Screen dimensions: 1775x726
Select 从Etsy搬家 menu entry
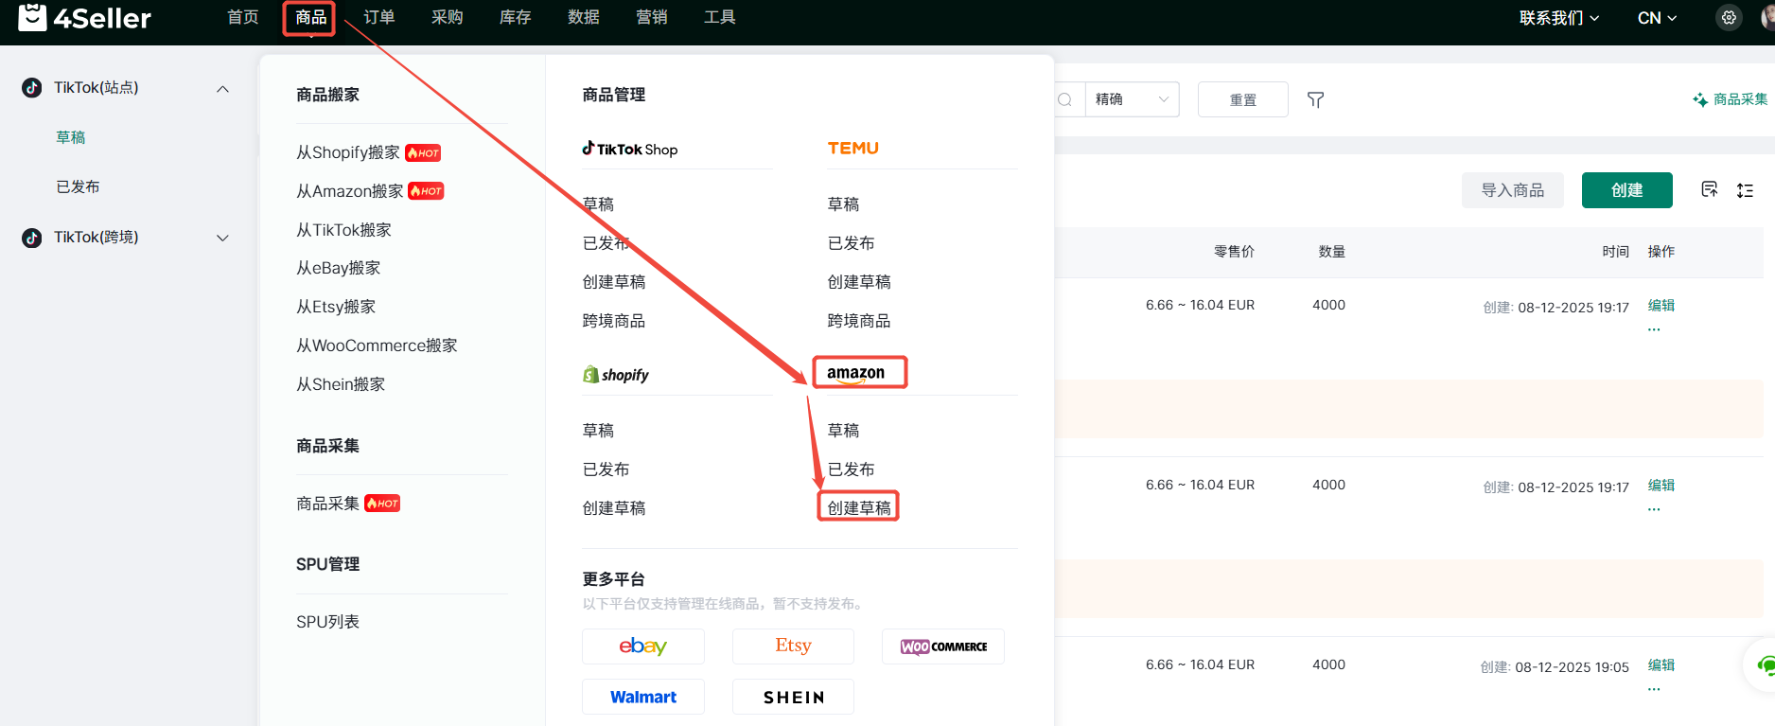pos(336,307)
